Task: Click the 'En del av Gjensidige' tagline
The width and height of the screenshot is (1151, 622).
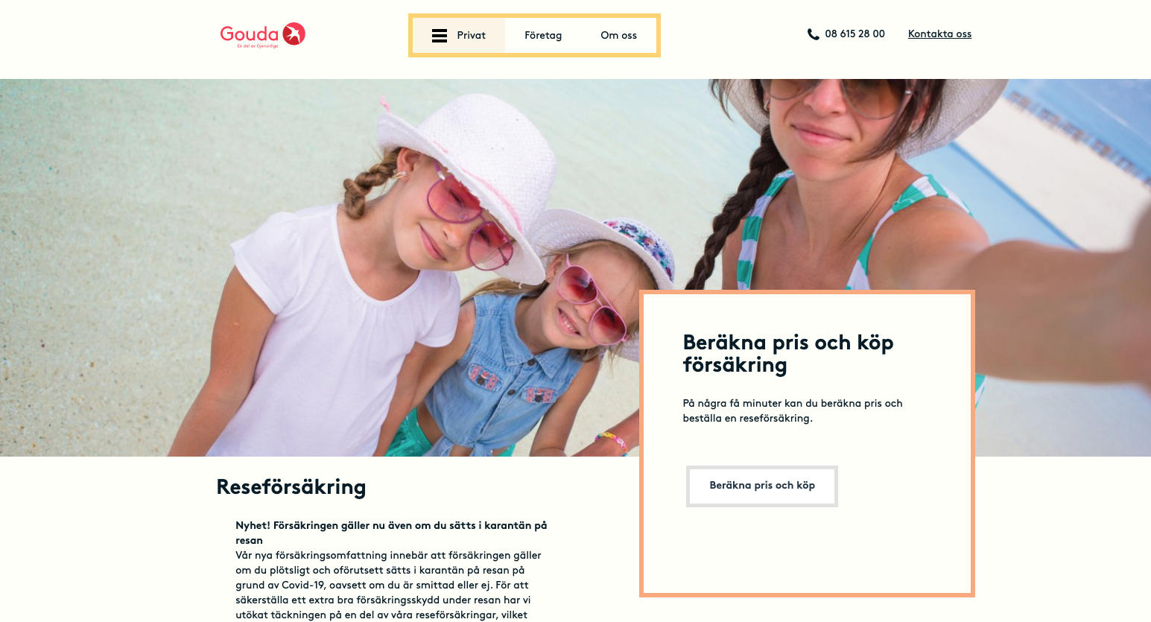Action: (258, 46)
